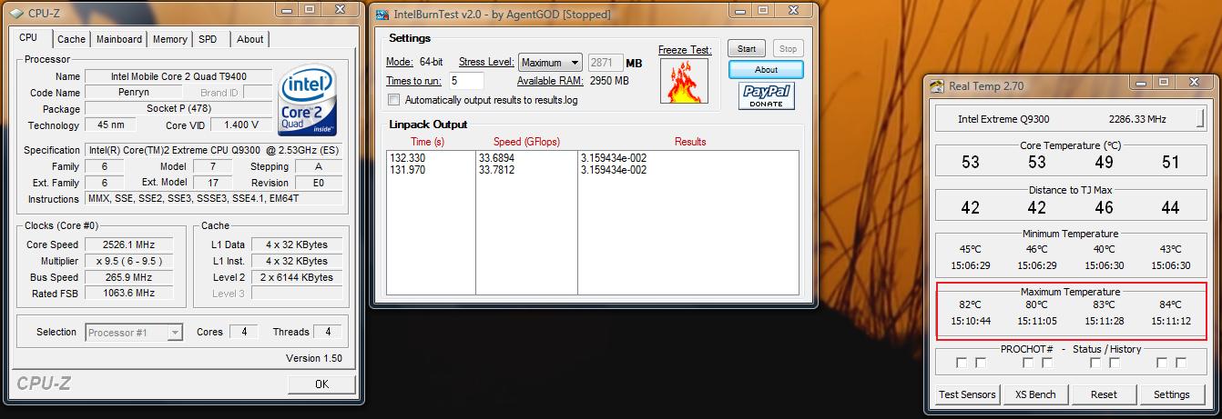Click the OK button in CPU-Z

[x=321, y=384]
